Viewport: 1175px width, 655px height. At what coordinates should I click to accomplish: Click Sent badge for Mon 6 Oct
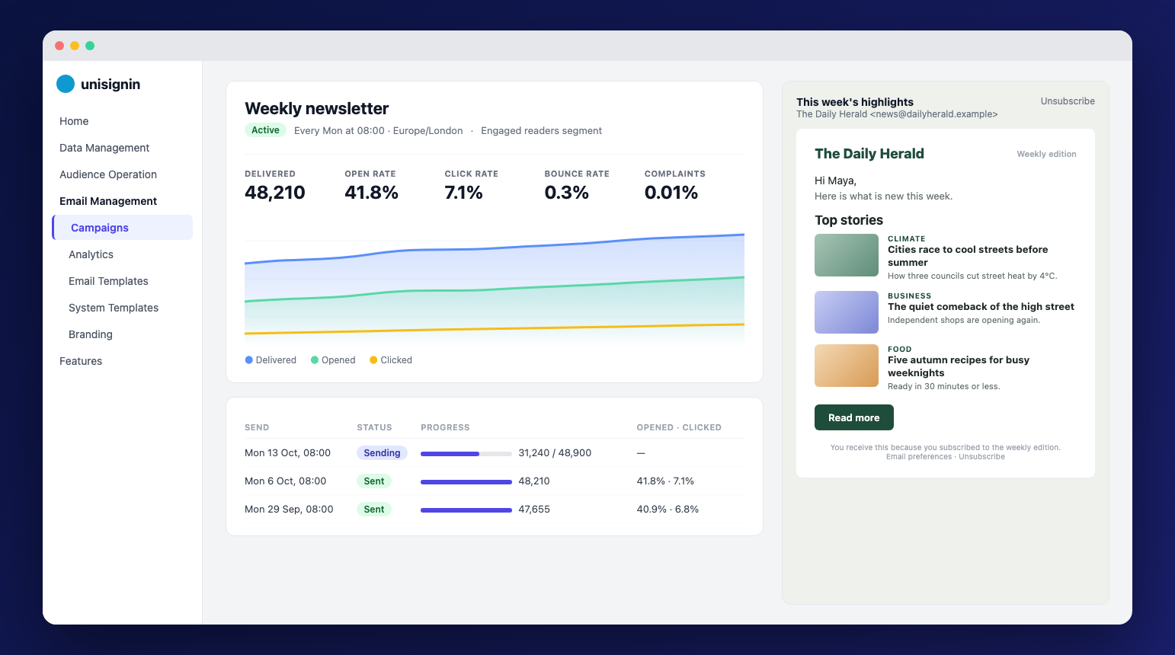click(x=373, y=481)
